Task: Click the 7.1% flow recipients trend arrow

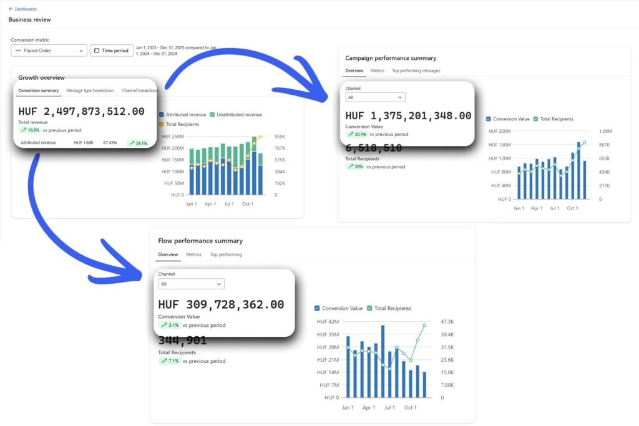Action: (163, 361)
